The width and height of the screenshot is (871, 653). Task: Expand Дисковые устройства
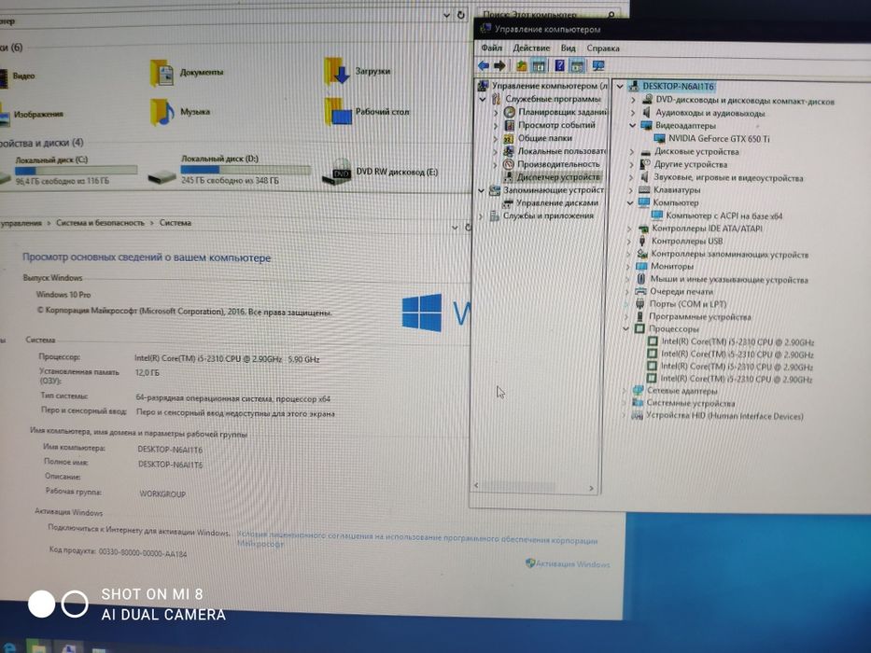[632, 151]
